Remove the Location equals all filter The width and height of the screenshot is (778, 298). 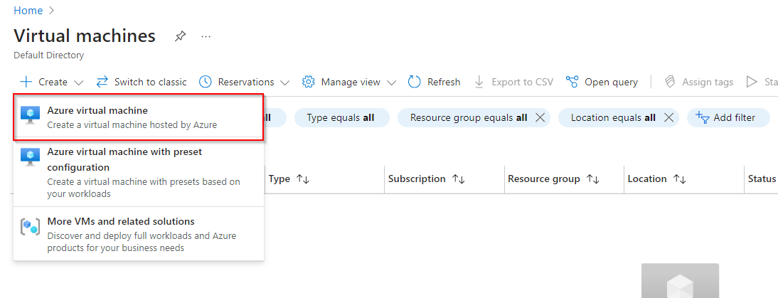click(x=668, y=117)
